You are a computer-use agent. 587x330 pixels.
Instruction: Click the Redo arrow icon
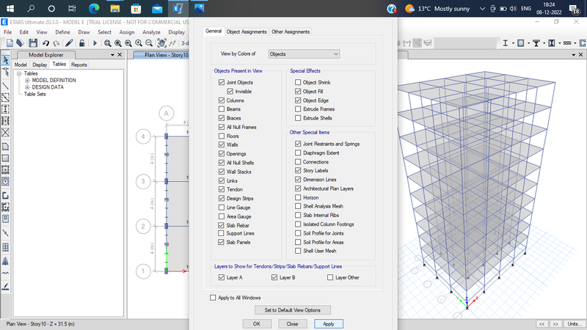coord(56,43)
